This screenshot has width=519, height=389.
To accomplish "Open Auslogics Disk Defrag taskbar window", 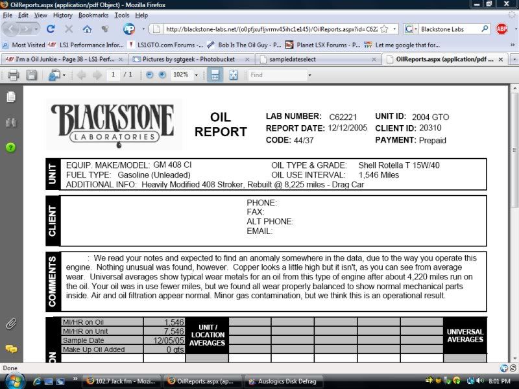I will [x=284, y=381].
